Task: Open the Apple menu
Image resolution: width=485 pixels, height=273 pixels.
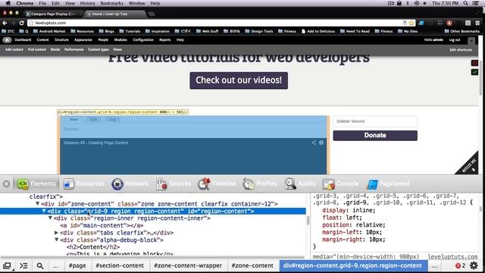Action: (8, 3)
